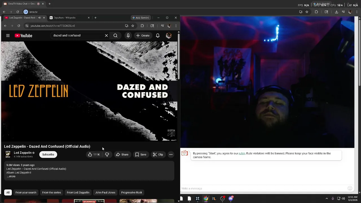Click the Dazed And Confused video player
The height and width of the screenshot is (203, 361).
(89, 91)
